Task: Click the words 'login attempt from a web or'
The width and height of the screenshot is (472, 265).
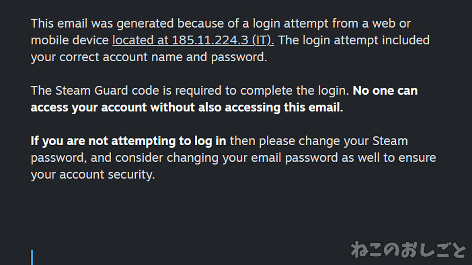Action: (327, 24)
